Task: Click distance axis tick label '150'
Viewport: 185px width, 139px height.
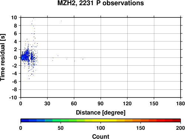Action: click(154, 103)
